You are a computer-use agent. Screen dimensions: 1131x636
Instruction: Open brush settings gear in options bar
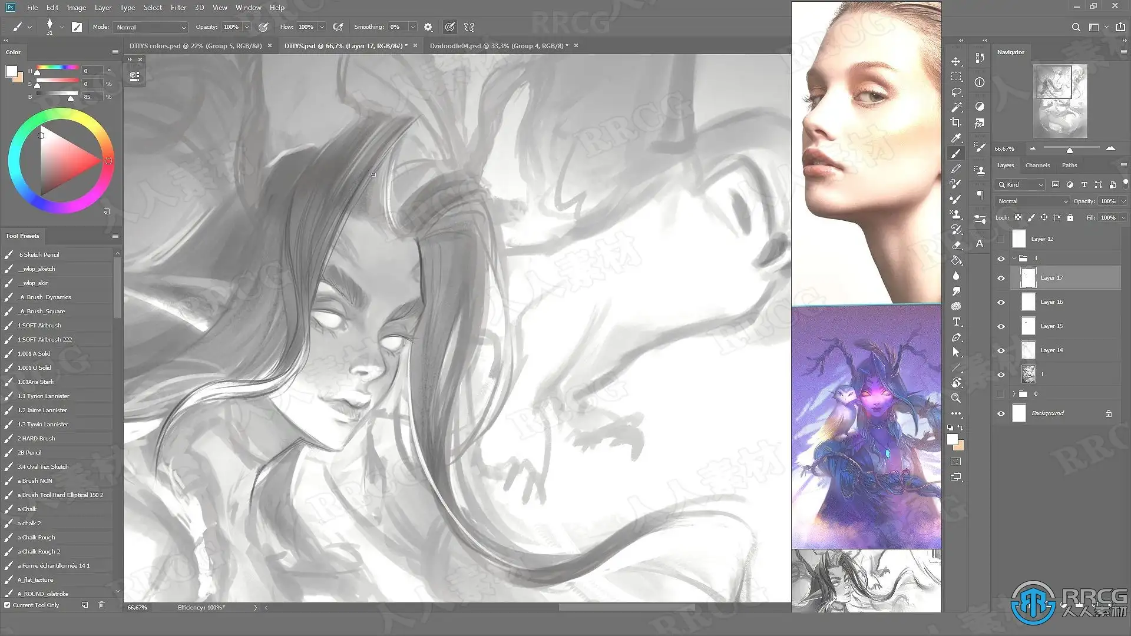tap(428, 27)
